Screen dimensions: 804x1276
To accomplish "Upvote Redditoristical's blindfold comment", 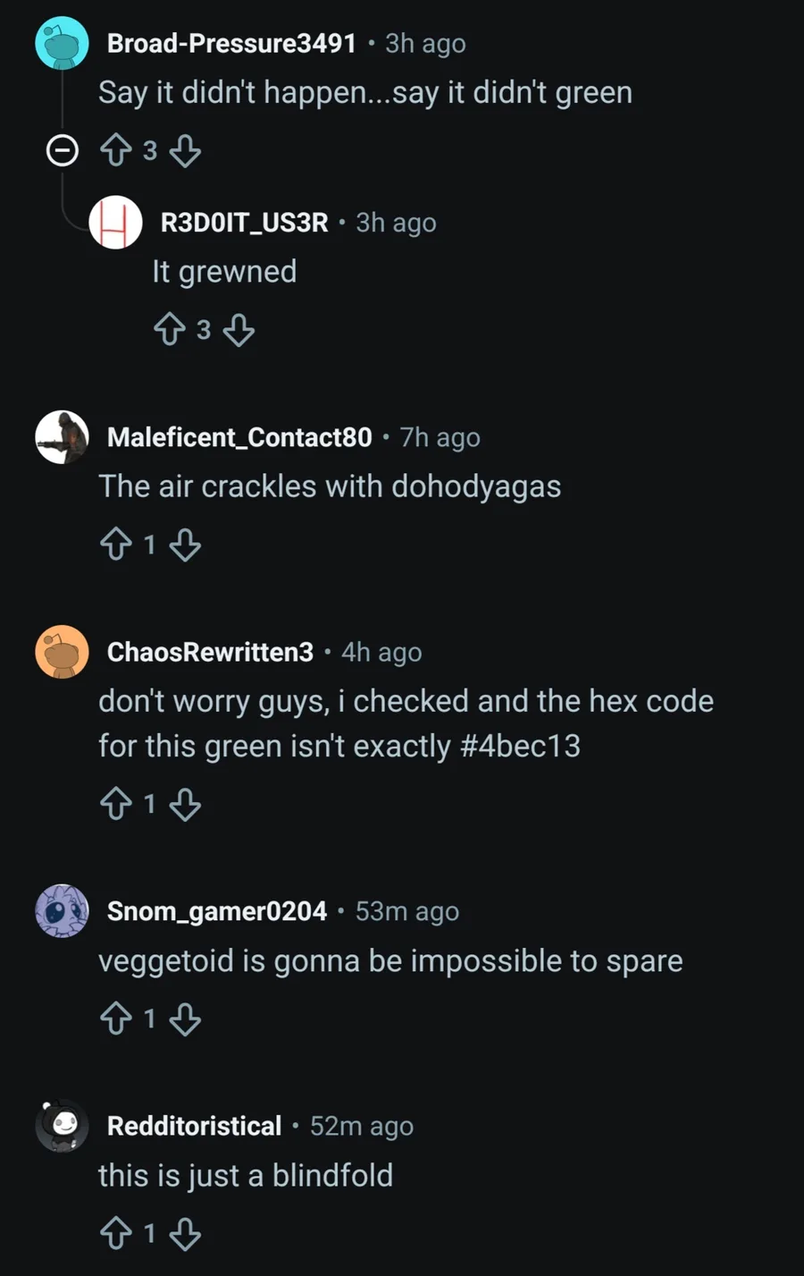I will point(116,1234).
